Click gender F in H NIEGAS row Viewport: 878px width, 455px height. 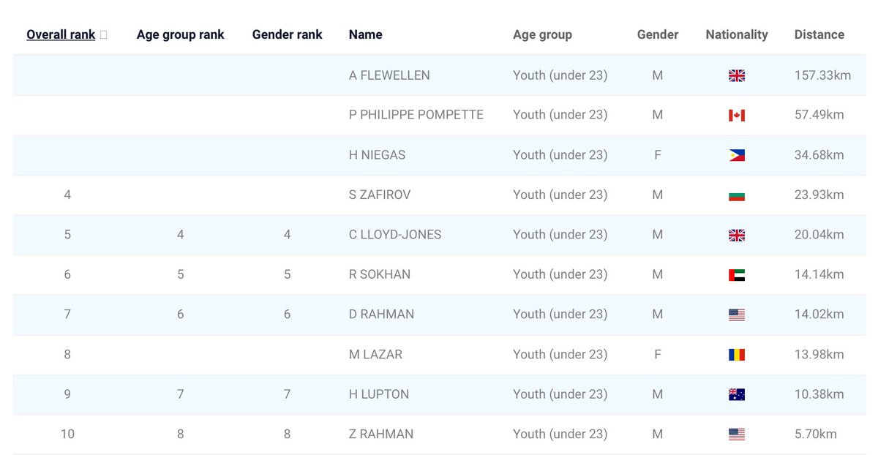pyautogui.click(x=658, y=154)
